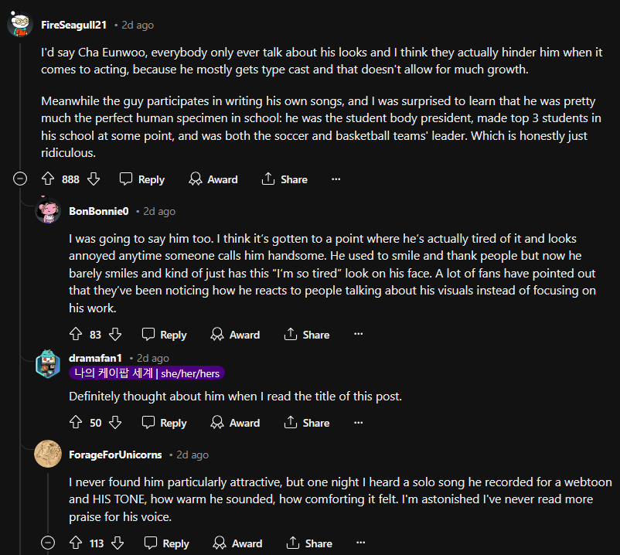620x555 pixels.
Task: Open more options on BonBonnie0's comment
Action: pos(358,335)
